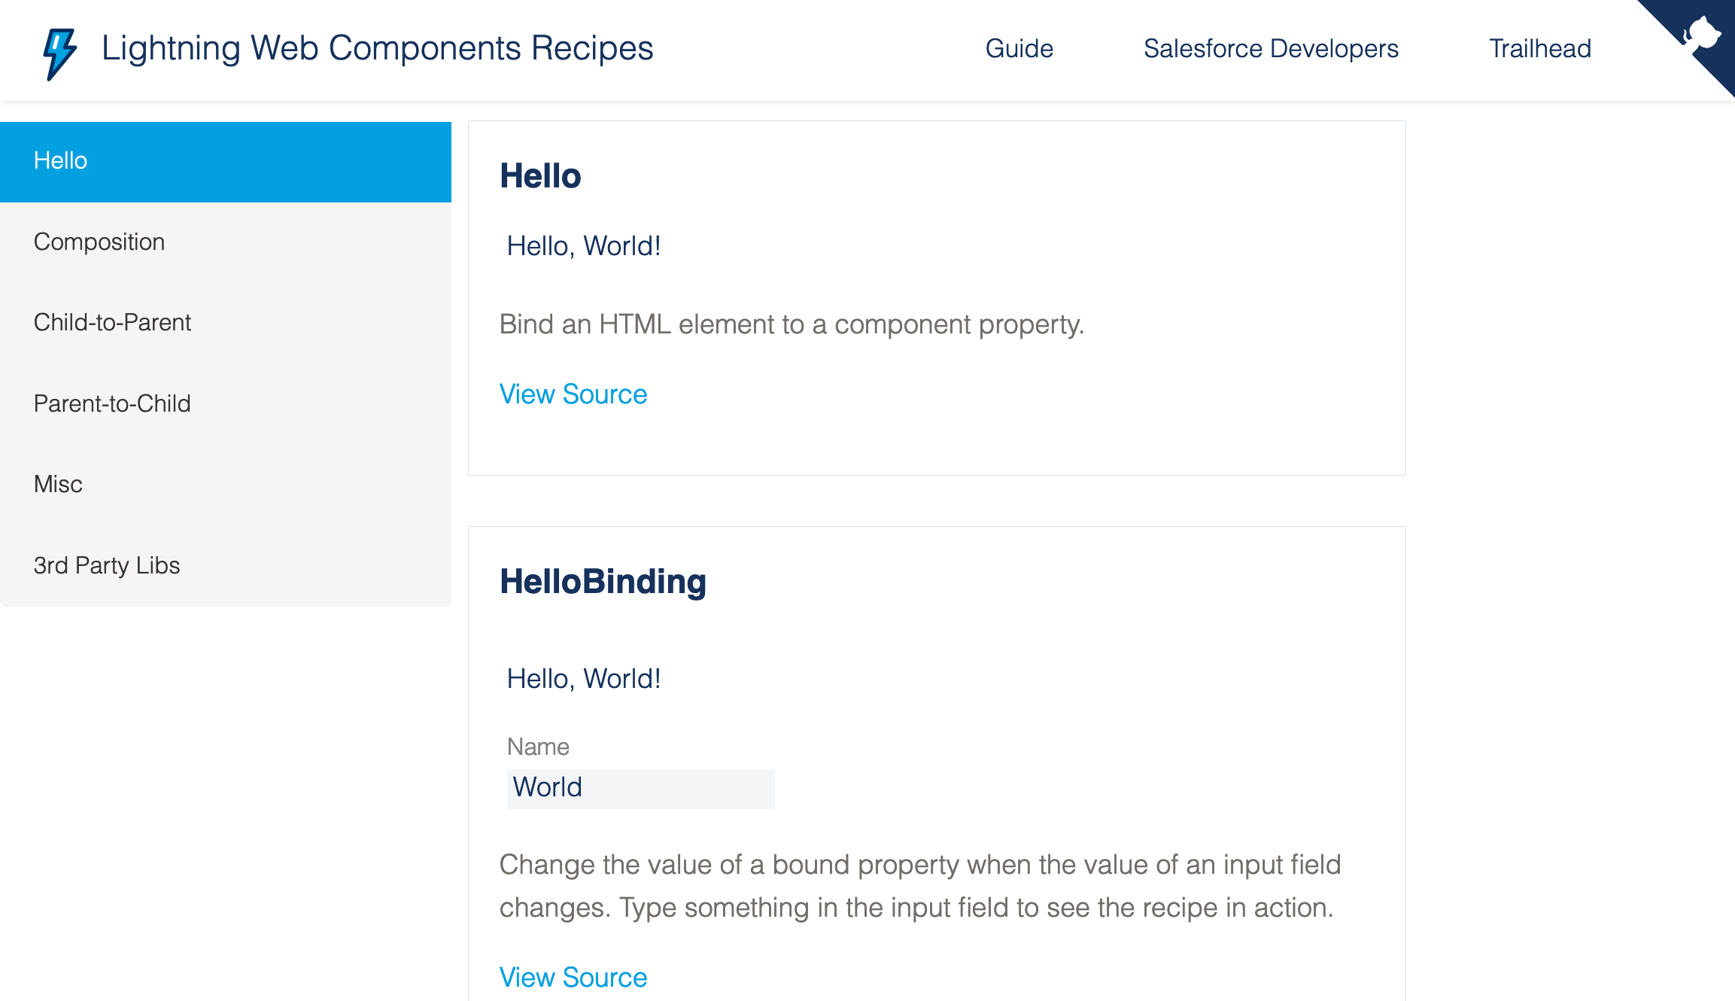This screenshot has width=1735, height=1001.
Task: Open the Composition recipes section
Action: pos(99,242)
